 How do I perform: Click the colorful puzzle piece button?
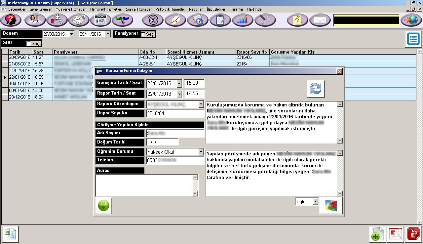click(x=331, y=206)
